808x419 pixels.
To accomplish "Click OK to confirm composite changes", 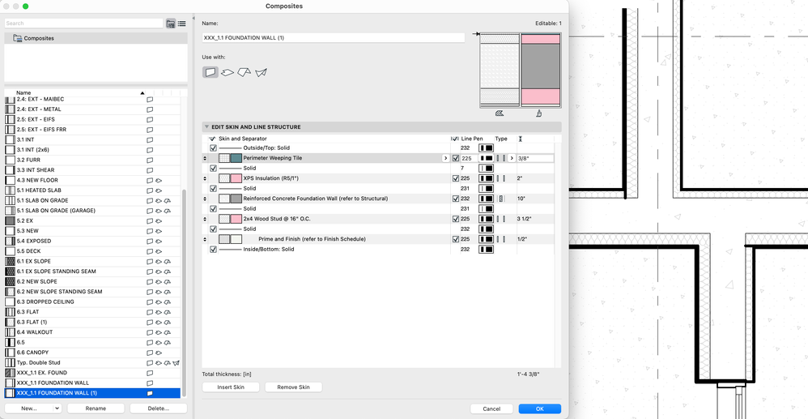I will (539, 408).
